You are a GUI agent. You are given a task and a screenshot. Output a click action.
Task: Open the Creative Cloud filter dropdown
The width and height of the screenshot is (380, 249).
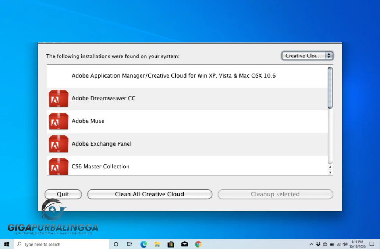pyautogui.click(x=307, y=56)
